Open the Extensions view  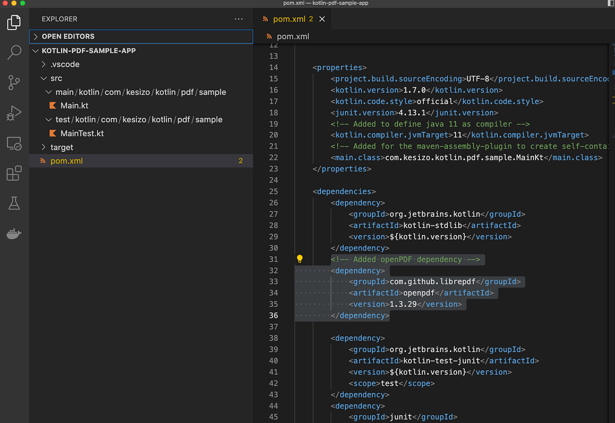pos(14,173)
